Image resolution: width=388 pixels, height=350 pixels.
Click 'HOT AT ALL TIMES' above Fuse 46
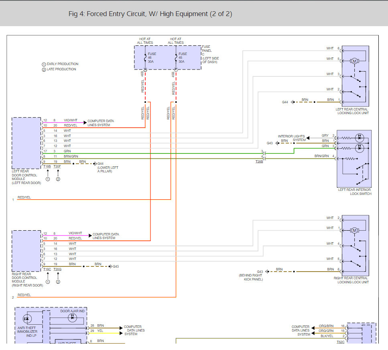(145, 41)
